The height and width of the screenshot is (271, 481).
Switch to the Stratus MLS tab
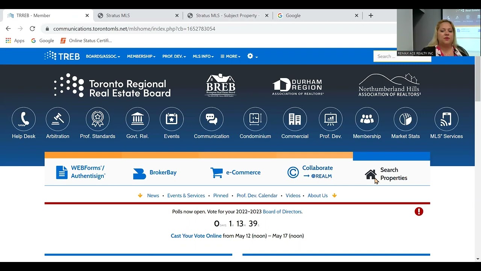(138, 15)
